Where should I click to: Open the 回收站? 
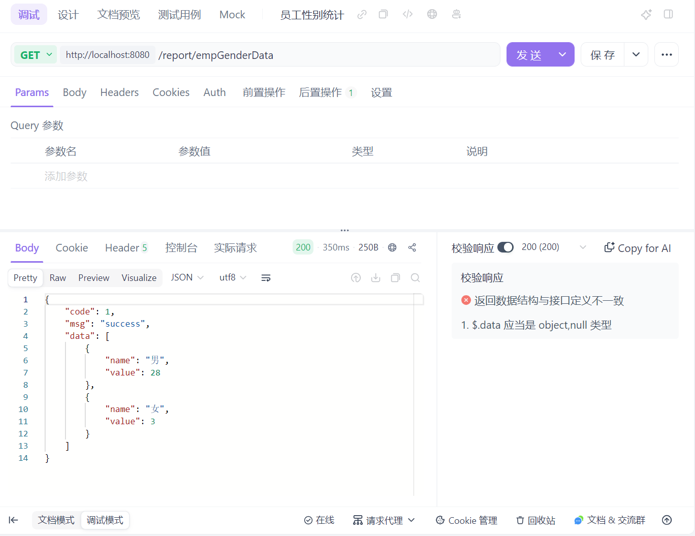click(x=535, y=520)
